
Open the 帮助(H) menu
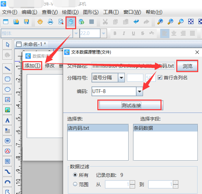coord(154,12)
